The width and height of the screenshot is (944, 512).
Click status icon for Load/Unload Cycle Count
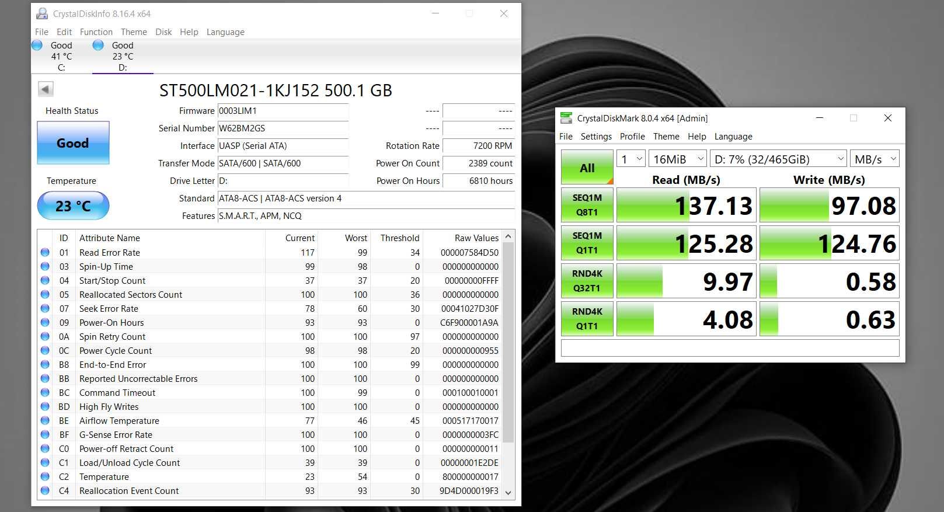[45, 462]
